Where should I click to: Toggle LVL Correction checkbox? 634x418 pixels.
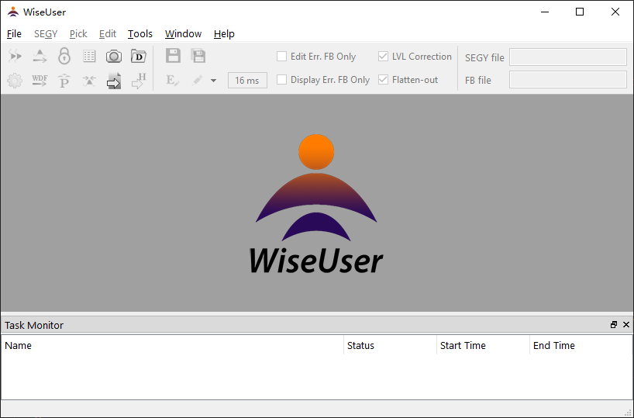coord(383,57)
